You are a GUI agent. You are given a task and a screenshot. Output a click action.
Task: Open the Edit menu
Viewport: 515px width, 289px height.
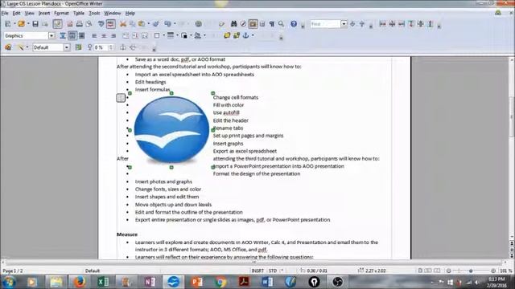pos(16,14)
